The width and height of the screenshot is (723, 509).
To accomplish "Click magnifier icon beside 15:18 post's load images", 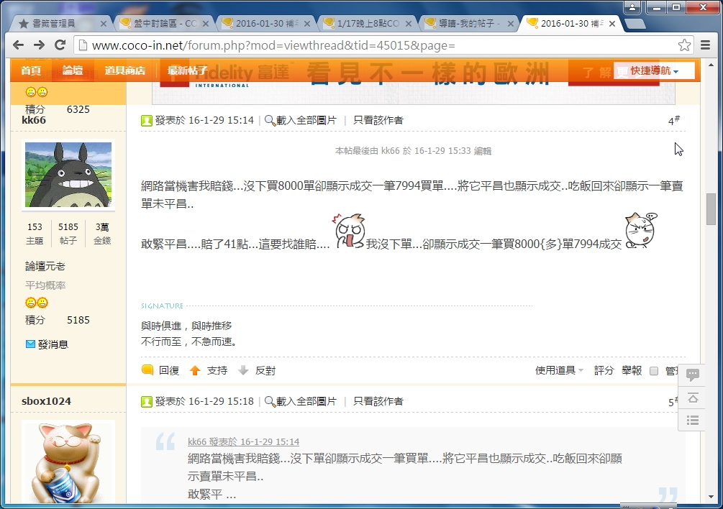I will click(x=270, y=401).
